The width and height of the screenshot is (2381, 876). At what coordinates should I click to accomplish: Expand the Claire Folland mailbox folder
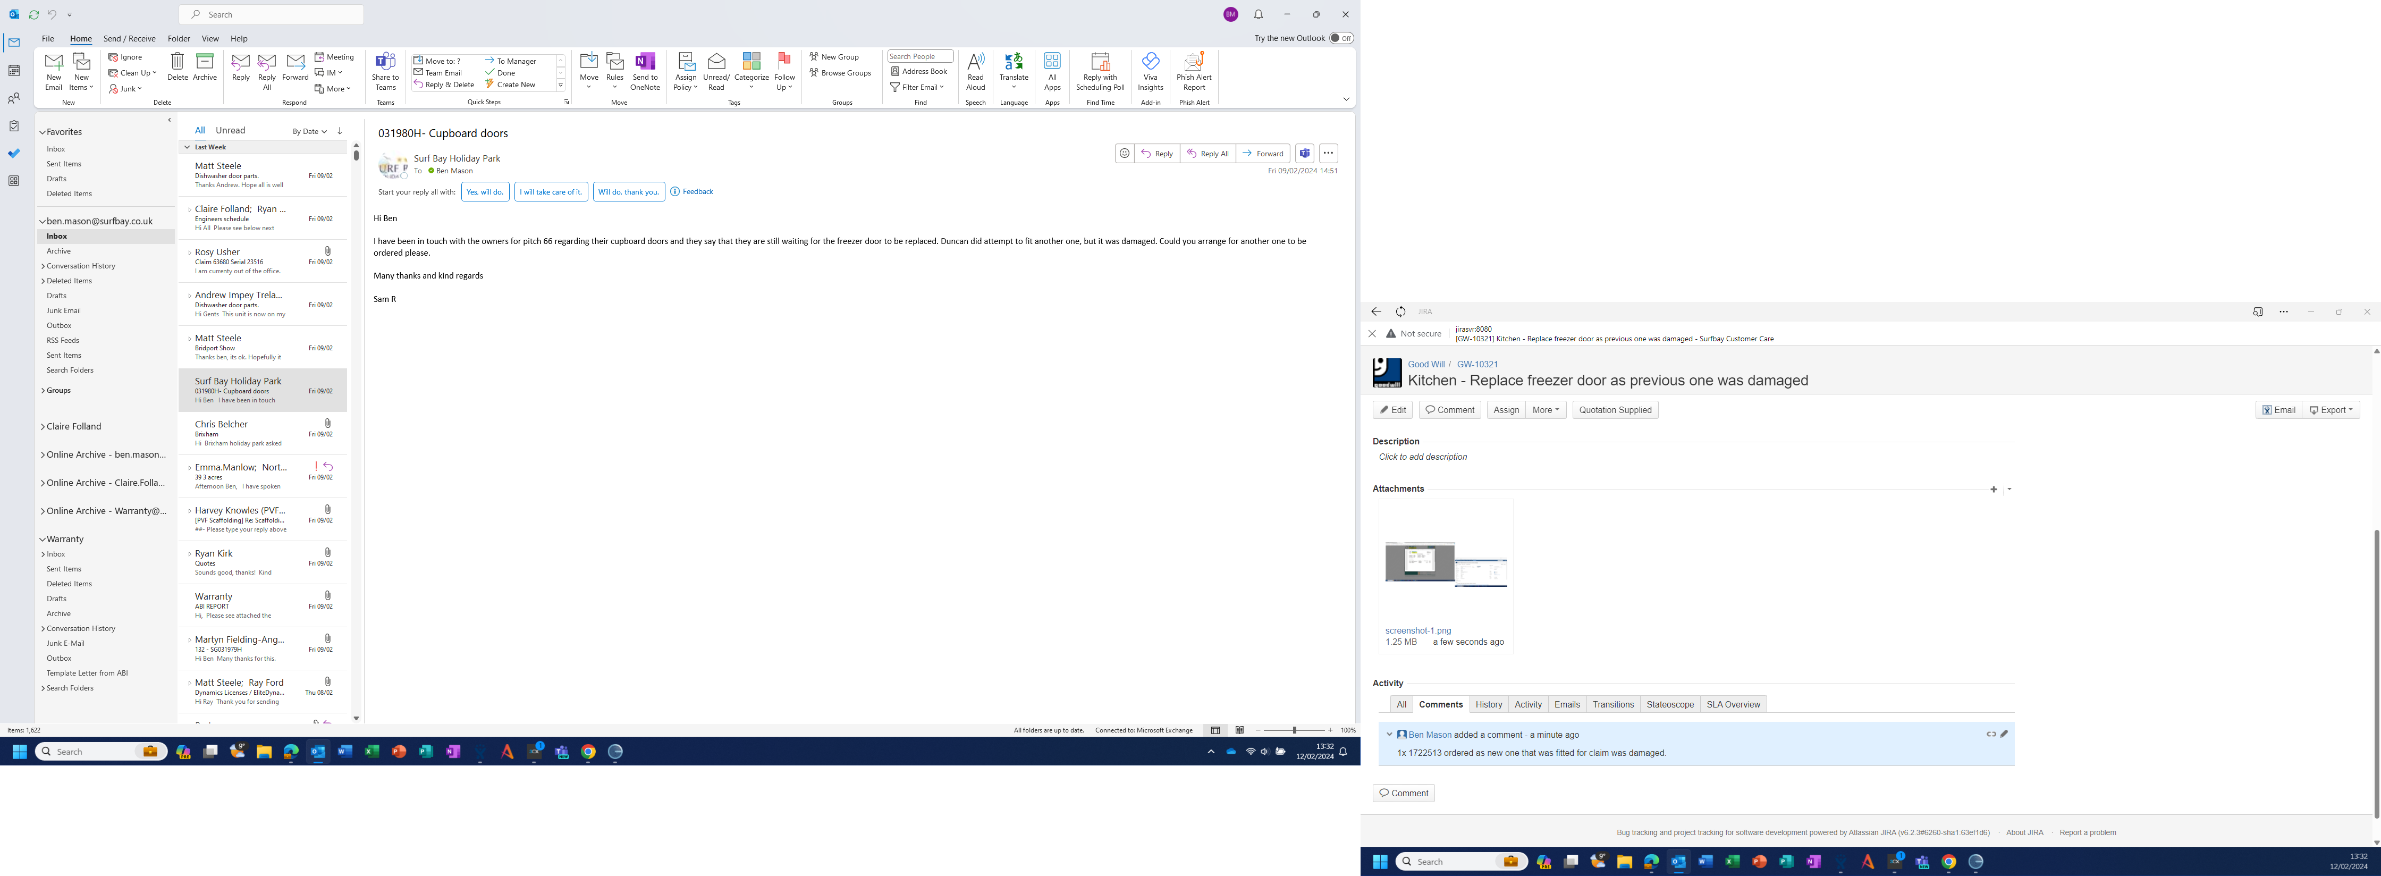[x=43, y=427]
